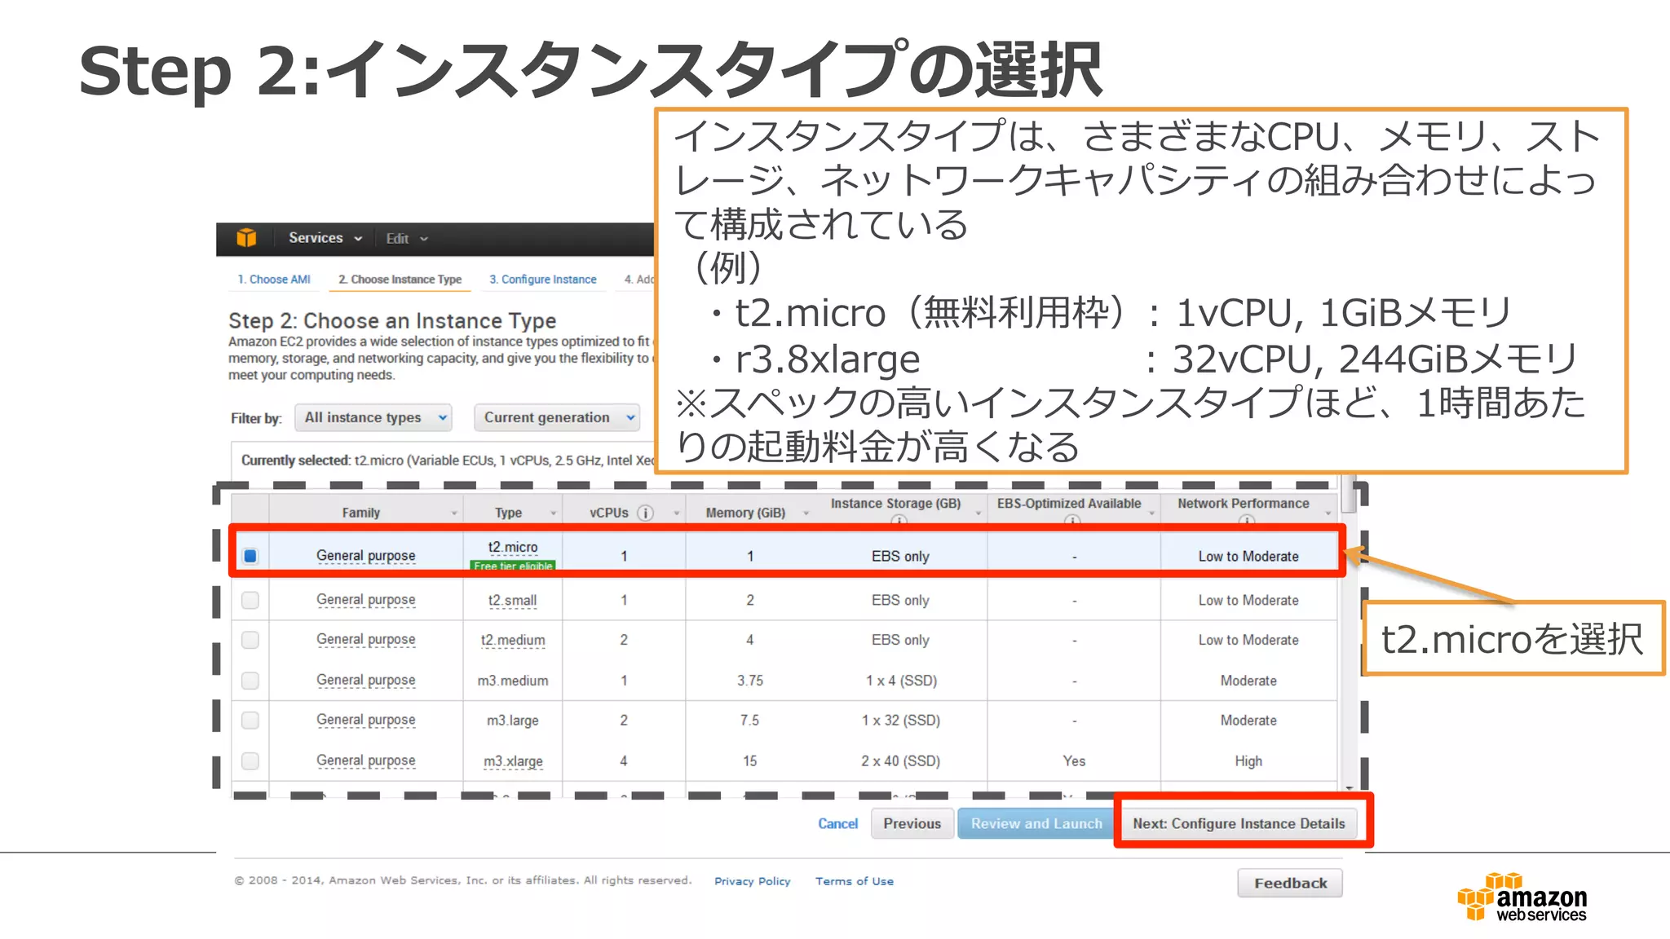The image size is (1670, 939).
Task: Click the Feedback button
Action: (1290, 883)
